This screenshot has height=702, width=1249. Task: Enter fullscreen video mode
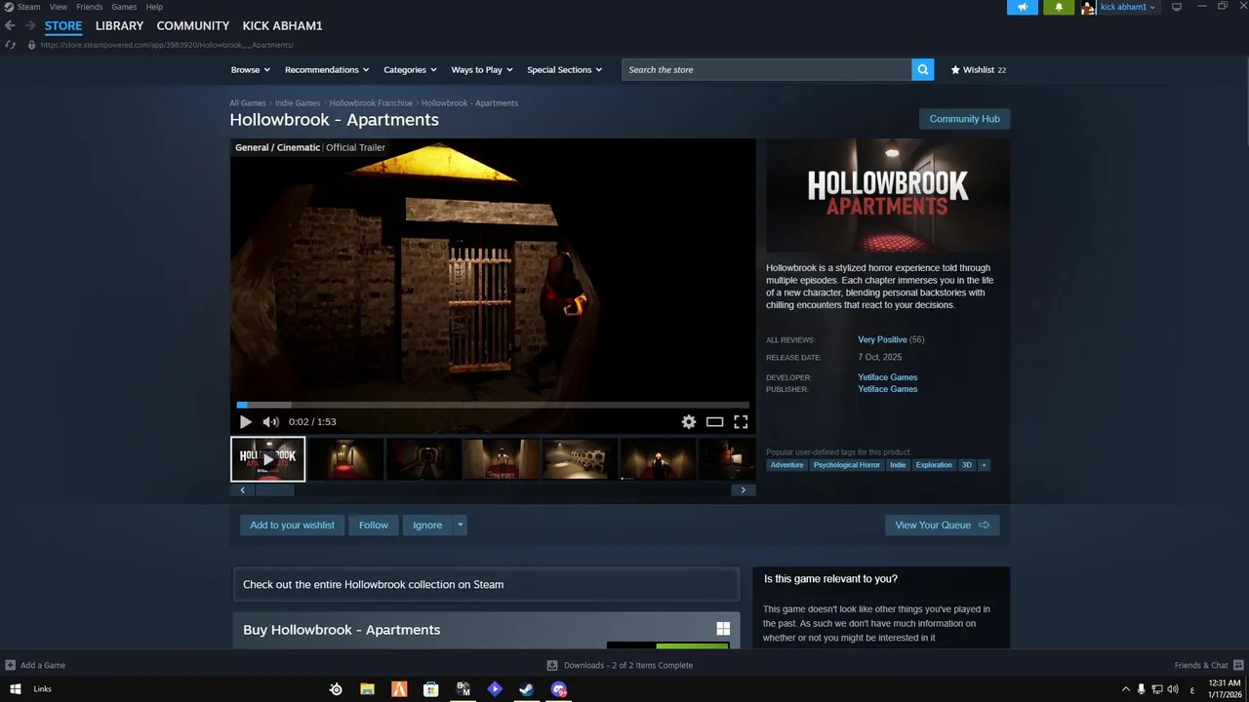(741, 422)
